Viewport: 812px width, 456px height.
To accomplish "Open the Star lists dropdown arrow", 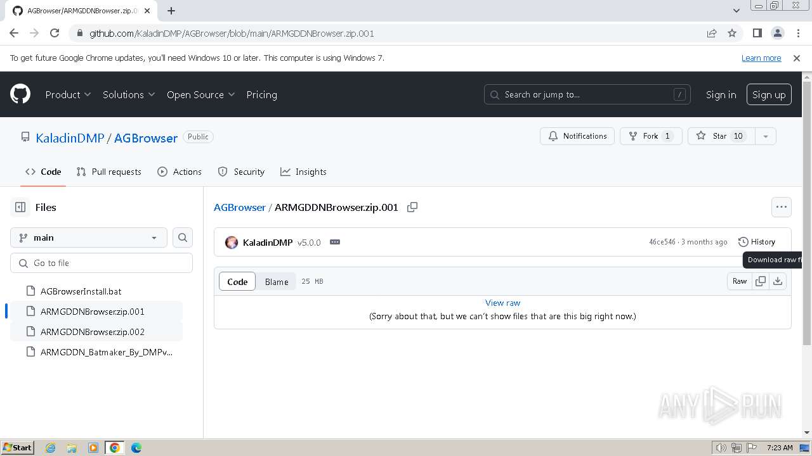I will coord(766,136).
